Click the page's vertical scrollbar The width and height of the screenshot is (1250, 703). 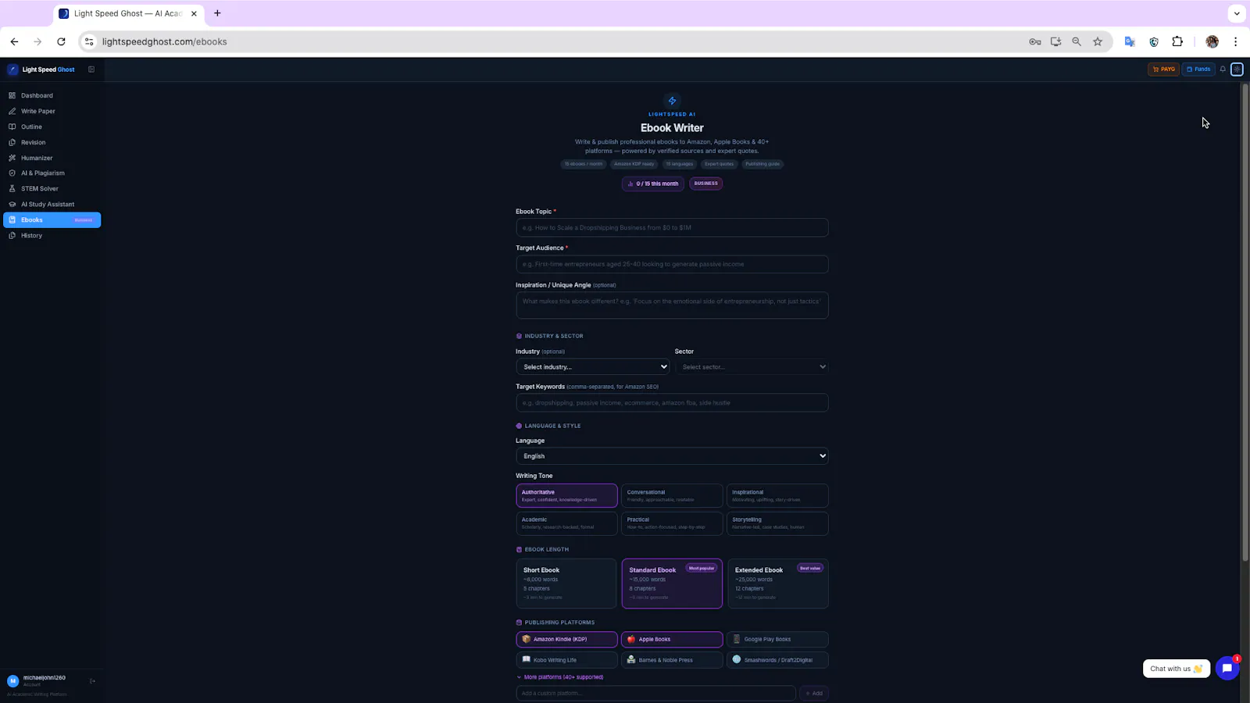1245,322
